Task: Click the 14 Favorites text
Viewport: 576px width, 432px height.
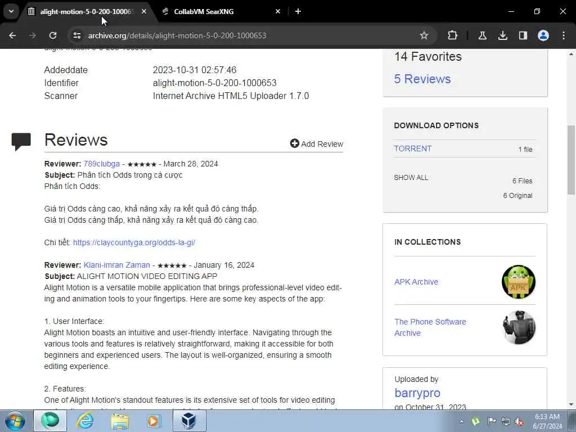Action: click(x=428, y=57)
